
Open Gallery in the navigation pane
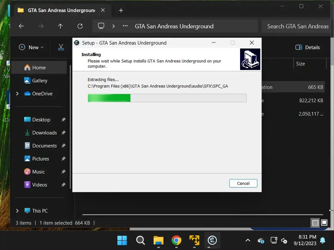39,81
